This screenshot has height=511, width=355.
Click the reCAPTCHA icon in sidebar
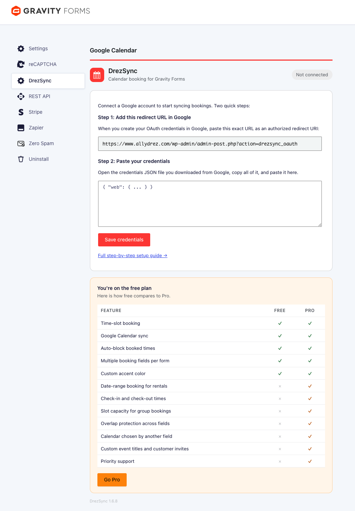tap(21, 64)
